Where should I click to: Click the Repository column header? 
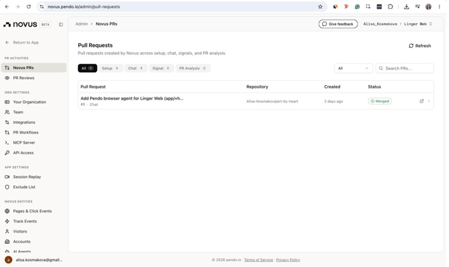[x=257, y=87]
